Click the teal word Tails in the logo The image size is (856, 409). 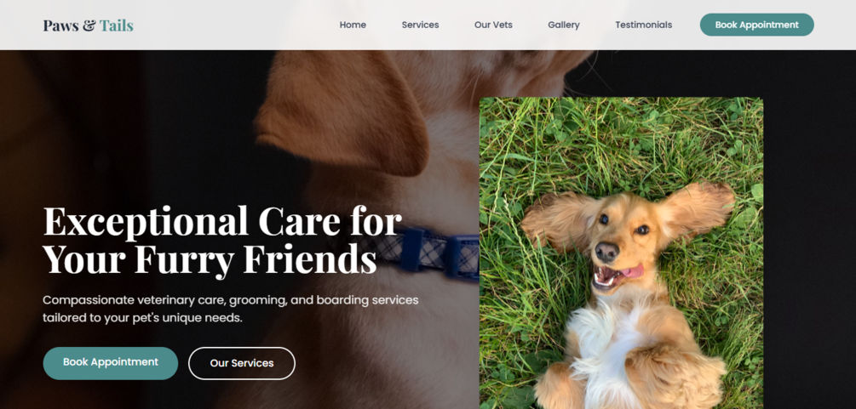click(x=117, y=26)
